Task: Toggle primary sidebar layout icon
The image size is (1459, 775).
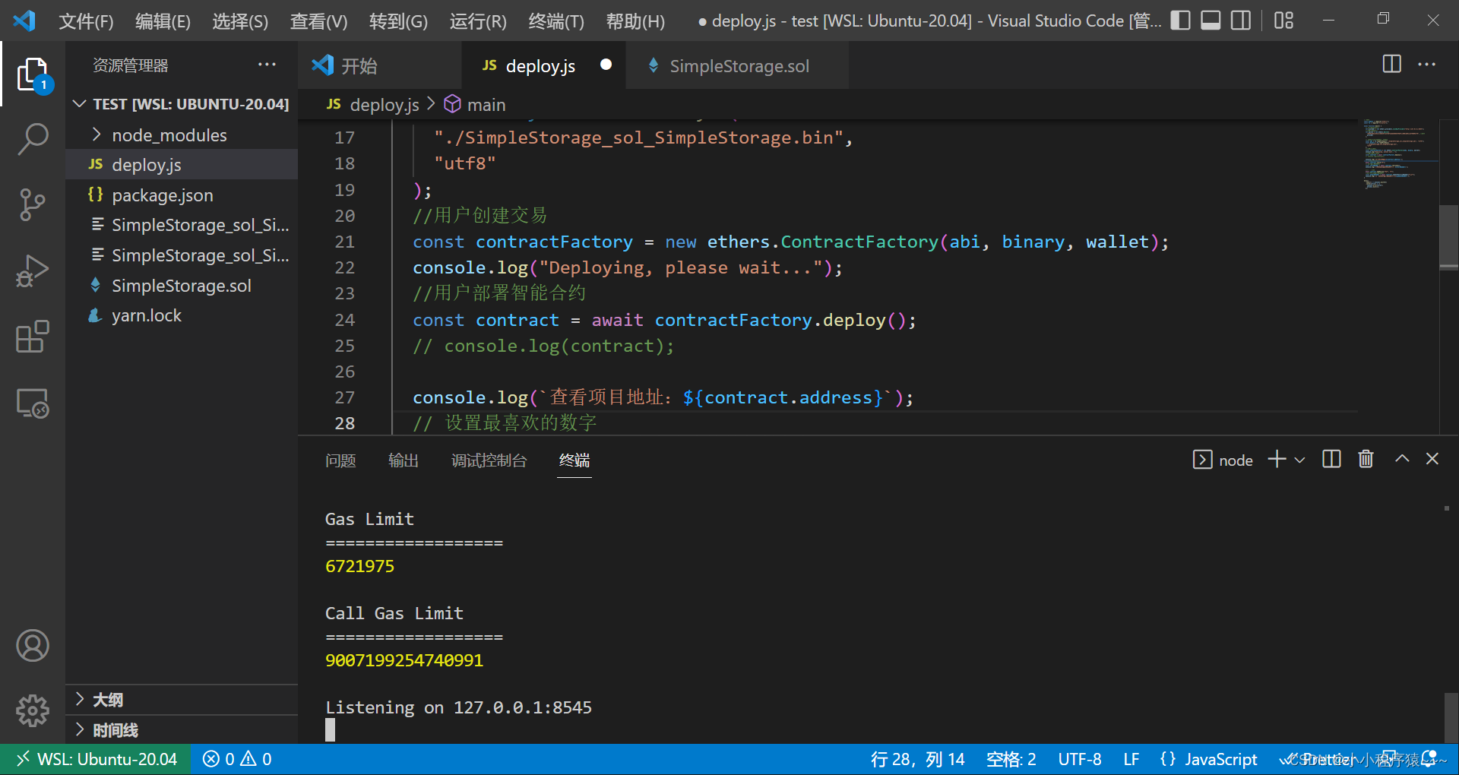Action: click(x=1180, y=21)
